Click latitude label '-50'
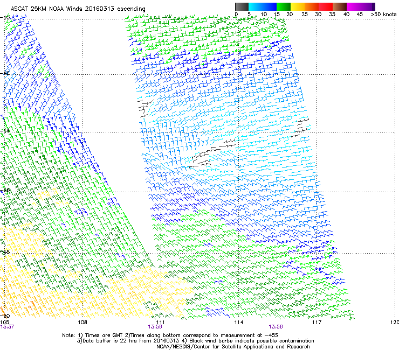Viewport: 399px width, 350px height. 5,316
